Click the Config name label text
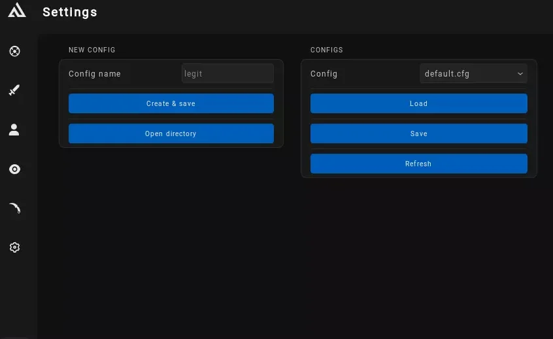Screen dimensions: 553x339 point(95,74)
